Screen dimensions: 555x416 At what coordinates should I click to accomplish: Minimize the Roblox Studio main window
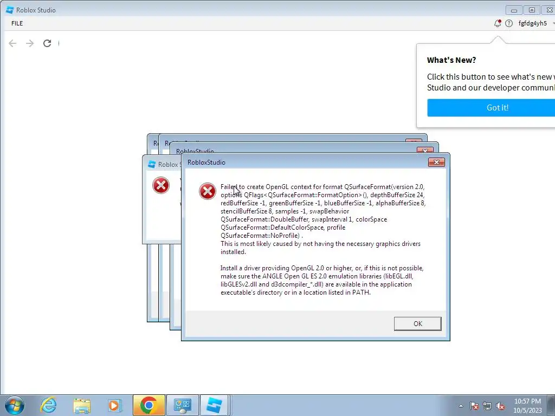[514, 10]
